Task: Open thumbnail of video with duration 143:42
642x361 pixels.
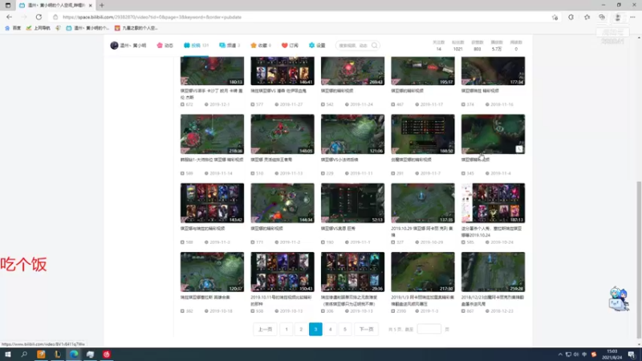Action: point(212,203)
